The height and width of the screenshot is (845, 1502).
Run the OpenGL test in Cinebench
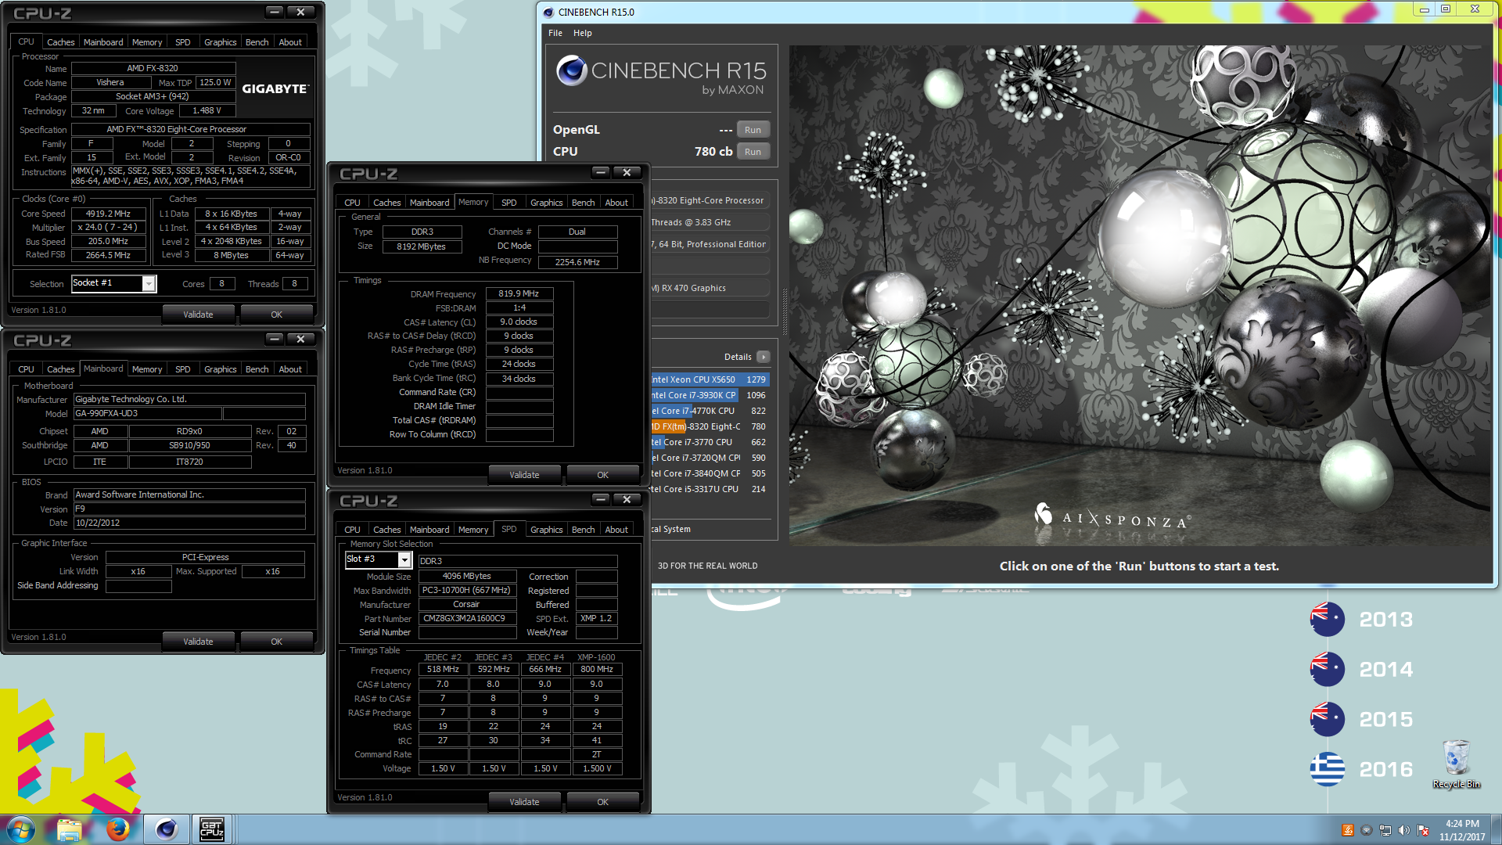(753, 130)
